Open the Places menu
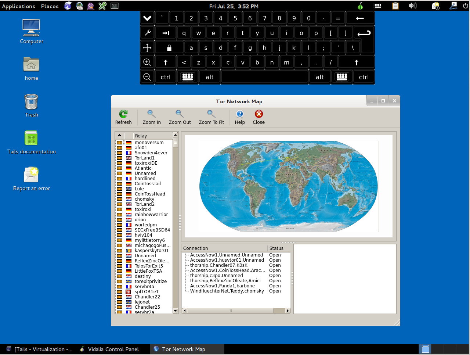 (x=50, y=6)
